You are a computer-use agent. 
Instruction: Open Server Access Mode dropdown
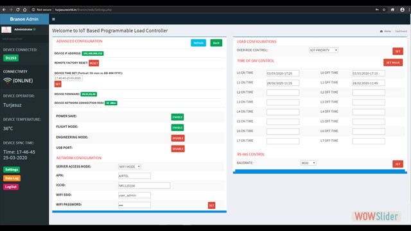tap(130, 167)
